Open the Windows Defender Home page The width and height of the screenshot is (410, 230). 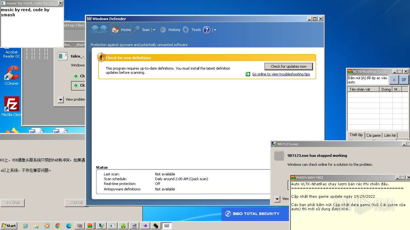121,30
